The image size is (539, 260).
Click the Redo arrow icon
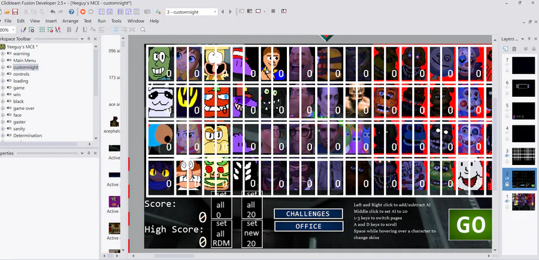point(60,12)
